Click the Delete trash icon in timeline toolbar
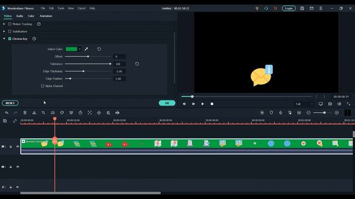 click(x=25, y=113)
